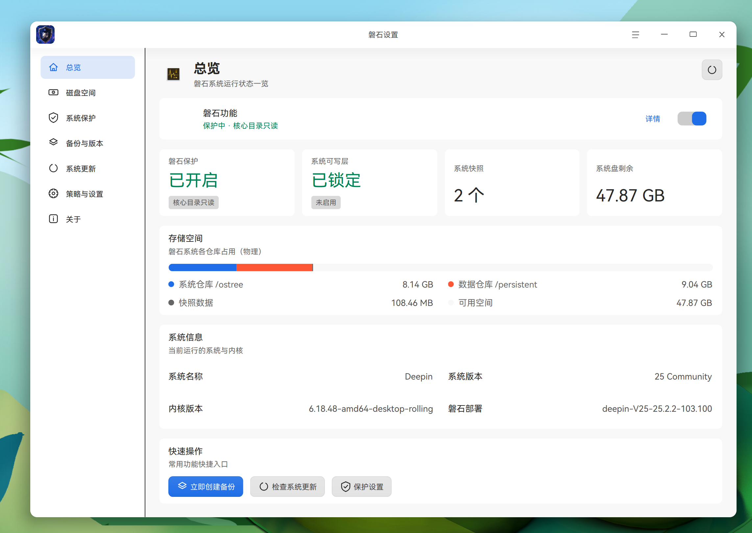Screen dimensions: 752x533
Task: Click the gray dot beside 快照数据
Action: click(171, 303)
